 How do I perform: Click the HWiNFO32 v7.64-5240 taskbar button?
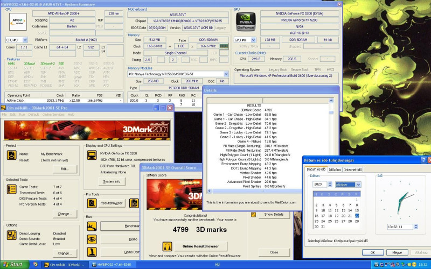tap(113, 265)
